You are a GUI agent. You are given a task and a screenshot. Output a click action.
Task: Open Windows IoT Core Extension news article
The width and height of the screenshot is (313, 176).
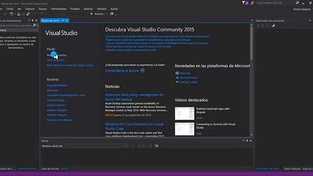tap(134, 126)
